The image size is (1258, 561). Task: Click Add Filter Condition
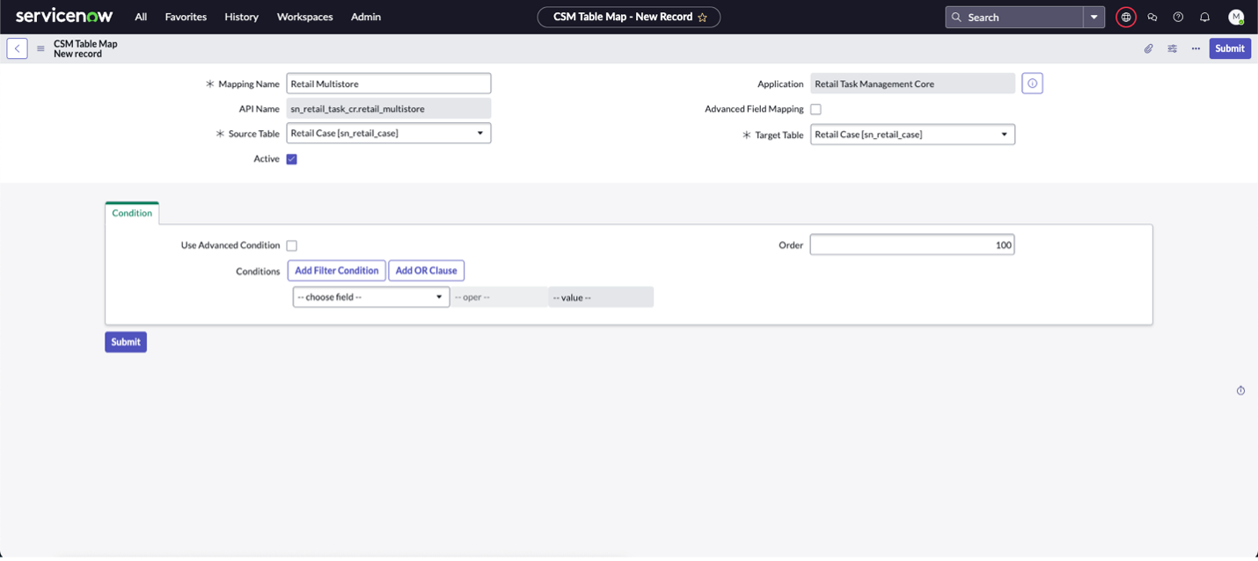pos(336,271)
